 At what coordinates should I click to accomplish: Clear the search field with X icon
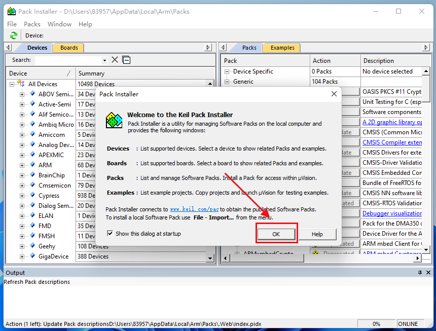pyautogui.click(x=115, y=60)
